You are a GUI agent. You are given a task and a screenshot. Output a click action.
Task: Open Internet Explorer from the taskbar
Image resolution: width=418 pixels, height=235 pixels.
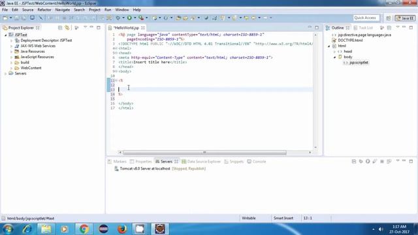(x=27, y=229)
